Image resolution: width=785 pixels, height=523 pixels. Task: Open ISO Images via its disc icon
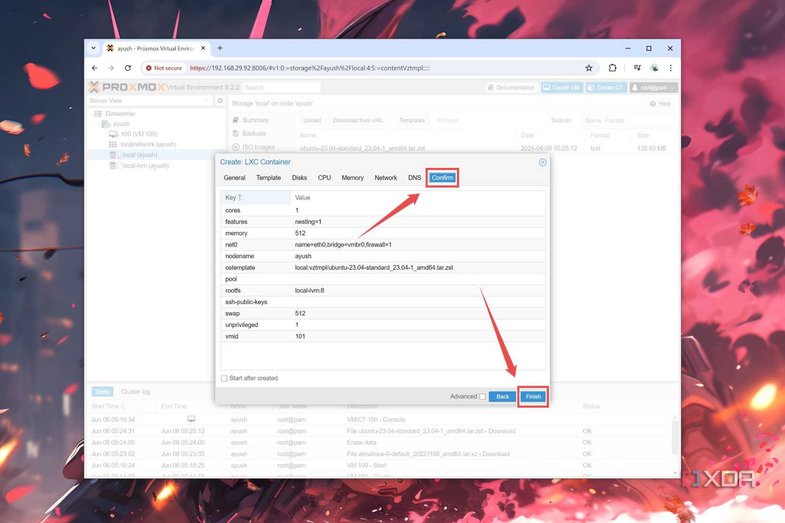235,147
